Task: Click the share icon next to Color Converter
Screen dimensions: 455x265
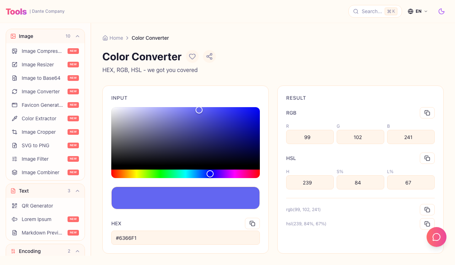Action: pos(209,56)
